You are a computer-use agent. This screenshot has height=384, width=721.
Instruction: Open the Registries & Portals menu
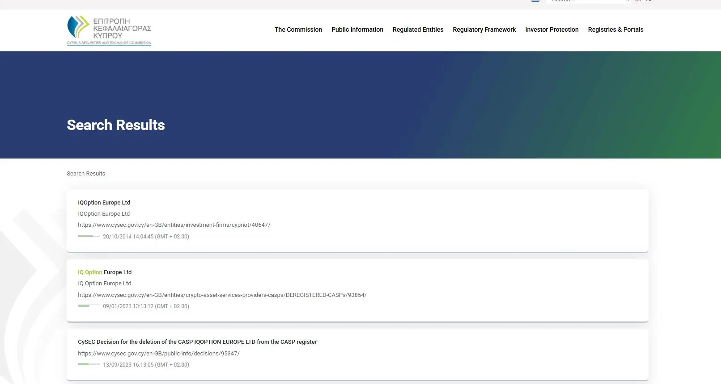coord(615,29)
